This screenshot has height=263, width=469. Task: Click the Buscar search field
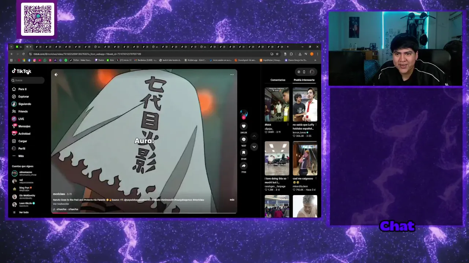[x=28, y=80]
